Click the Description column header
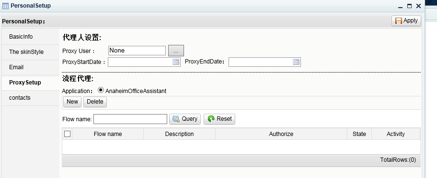437x178 pixels. point(180,134)
